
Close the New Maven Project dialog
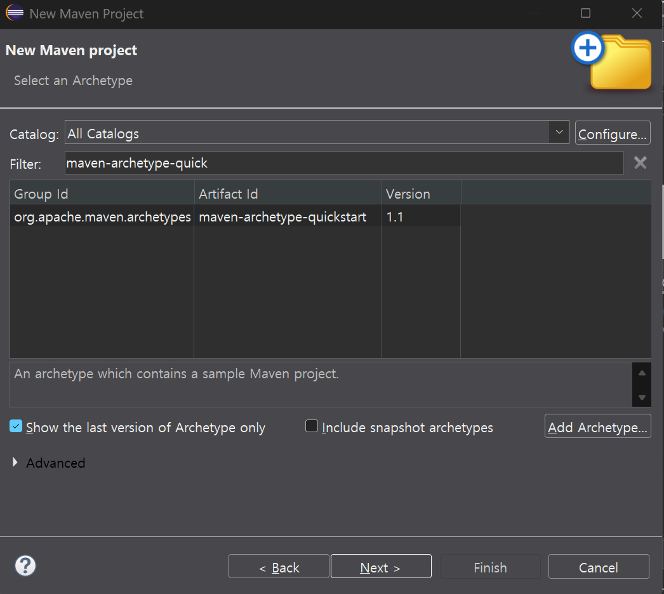[637, 13]
